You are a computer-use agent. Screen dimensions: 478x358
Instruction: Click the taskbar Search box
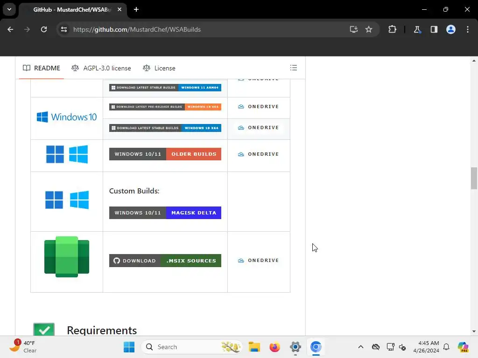click(191, 347)
